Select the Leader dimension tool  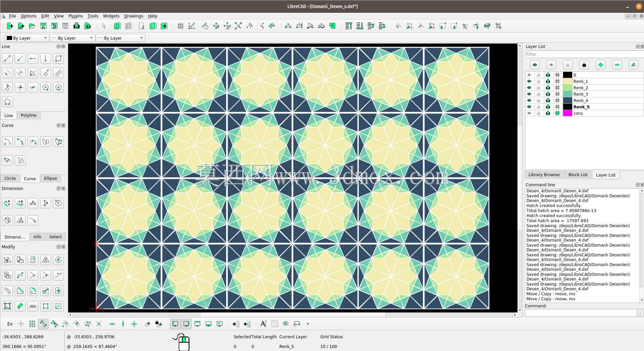[x=33, y=220]
